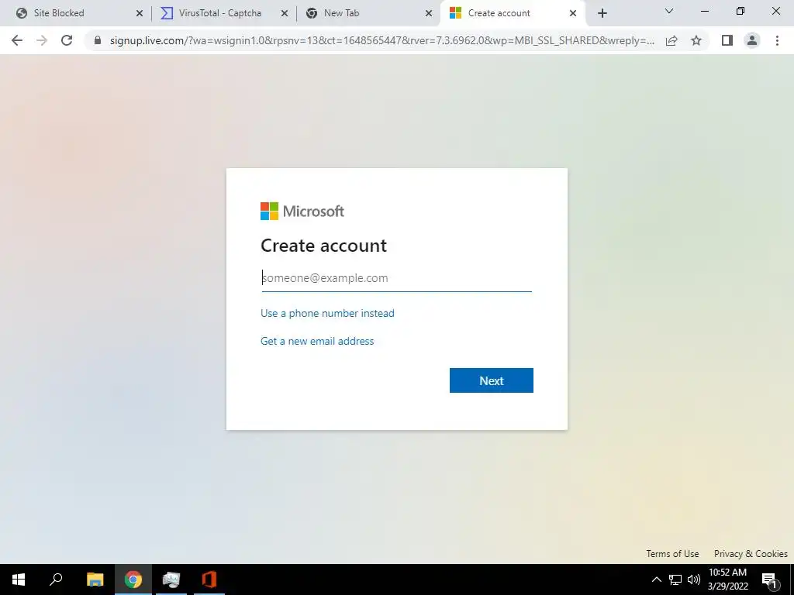
Task: View site security lock information
Action: point(98,40)
